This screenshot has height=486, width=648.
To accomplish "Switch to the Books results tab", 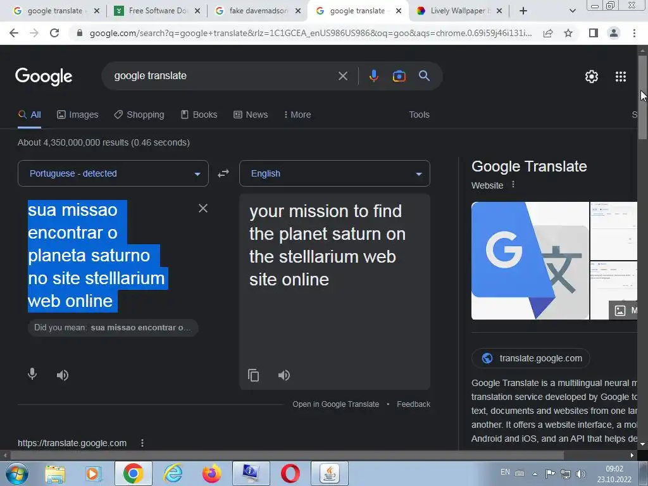I will [x=199, y=115].
